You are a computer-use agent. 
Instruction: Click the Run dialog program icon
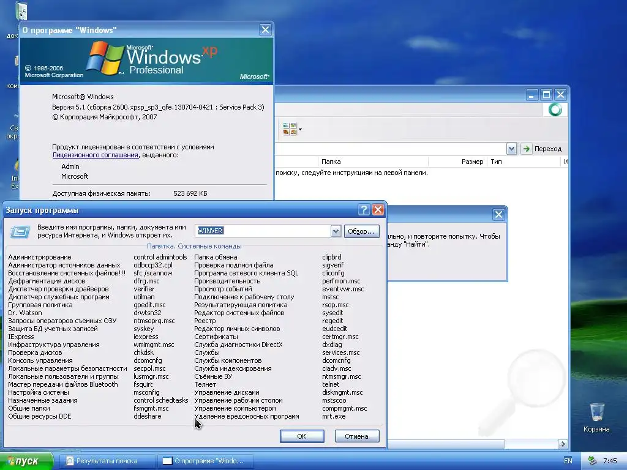click(x=20, y=231)
